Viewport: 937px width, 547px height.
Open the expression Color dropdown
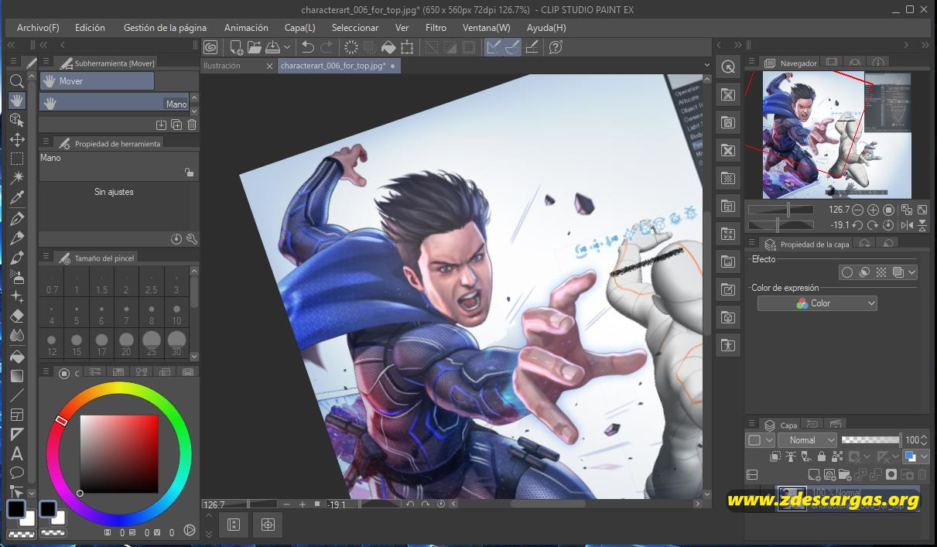(x=817, y=303)
